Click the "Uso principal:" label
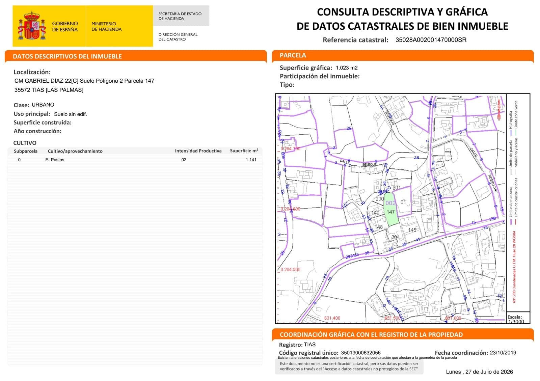Viewport: 540px width, 381px height. coord(32,114)
